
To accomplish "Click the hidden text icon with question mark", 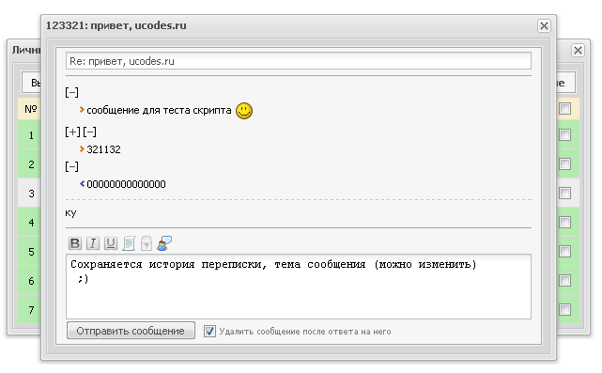I will click(147, 243).
